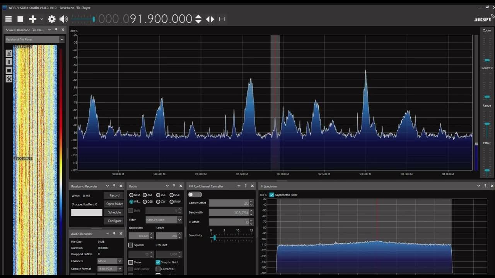Select RAW demodulation mode

pyautogui.click(x=175, y=202)
